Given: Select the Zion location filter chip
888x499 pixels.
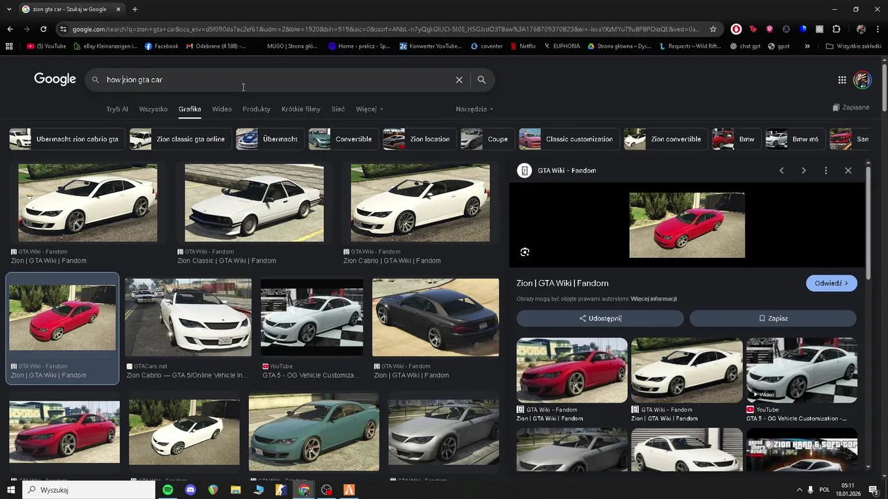Looking at the screenshot, I should [x=420, y=139].
